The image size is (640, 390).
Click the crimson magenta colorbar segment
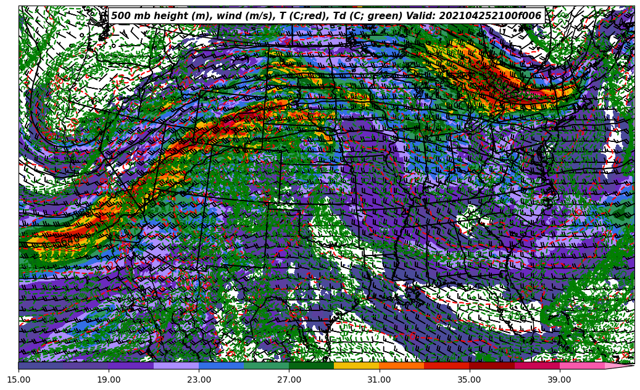pyautogui.click(x=537, y=365)
